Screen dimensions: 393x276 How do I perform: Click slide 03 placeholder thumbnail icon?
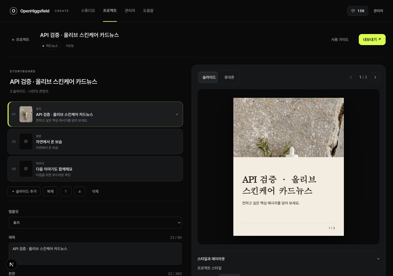(x=26, y=169)
